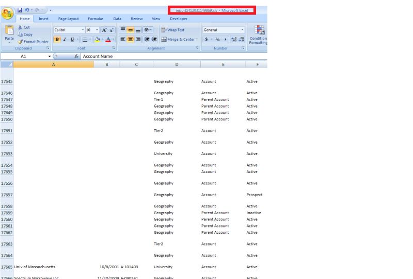The height and width of the screenshot is (279, 413).
Task: Expand the Calibri font name dropdown
Action: 83,30
